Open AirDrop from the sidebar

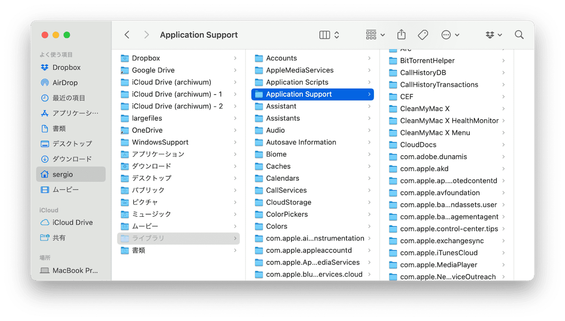[x=71, y=83]
